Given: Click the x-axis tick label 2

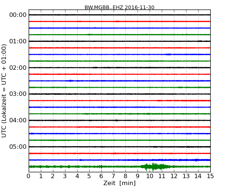Looking at the screenshot, I should tap(53, 176).
